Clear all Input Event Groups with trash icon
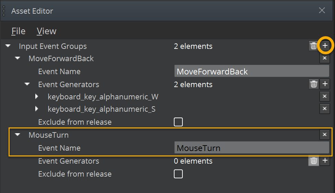 click(313, 46)
